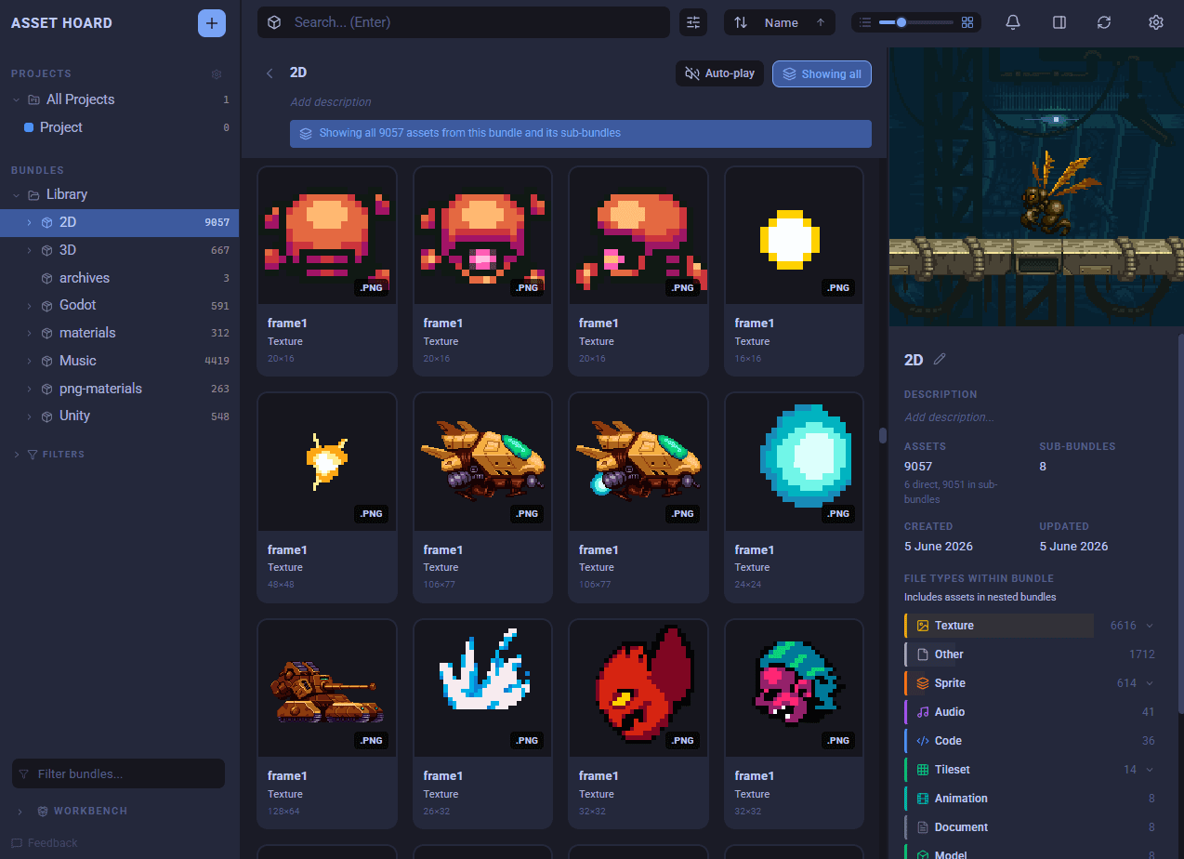Click the asset grid scrollbar thumb

[882, 435]
